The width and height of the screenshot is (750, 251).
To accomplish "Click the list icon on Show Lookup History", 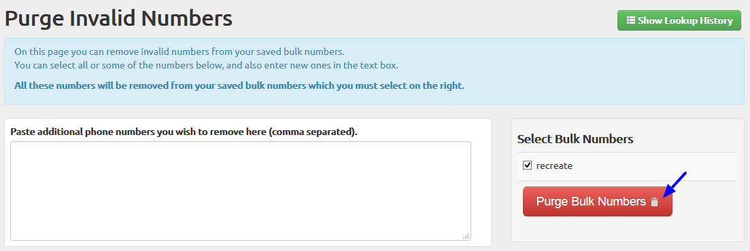I will pyautogui.click(x=631, y=20).
